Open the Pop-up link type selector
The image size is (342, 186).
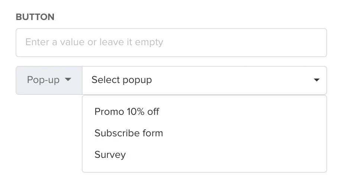point(49,80)
